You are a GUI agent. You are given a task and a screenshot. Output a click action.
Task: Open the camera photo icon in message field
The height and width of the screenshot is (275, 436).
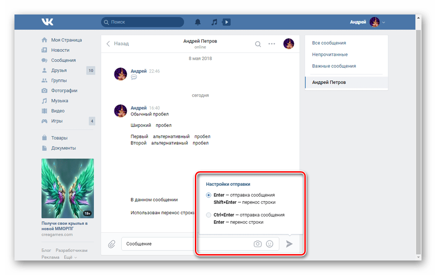point(257,244)
